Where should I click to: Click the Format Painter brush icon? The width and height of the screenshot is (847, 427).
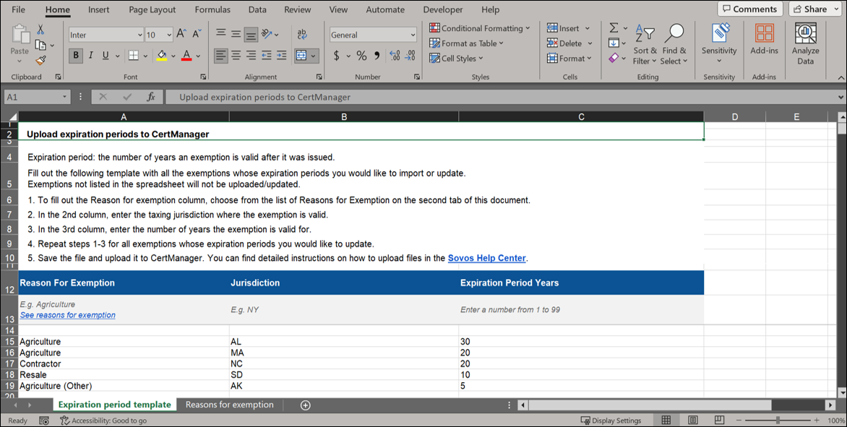pos(40,61)
